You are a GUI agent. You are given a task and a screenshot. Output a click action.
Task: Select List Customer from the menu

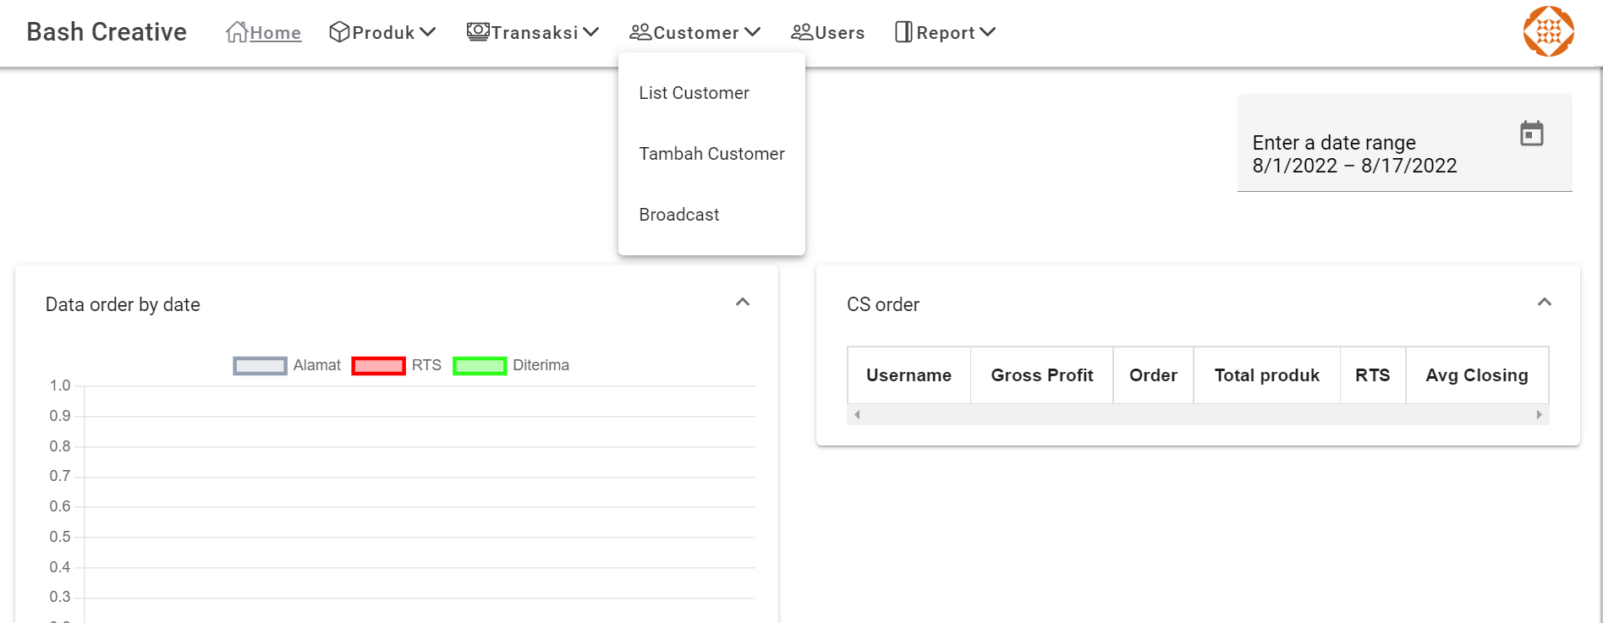pyautogui.click(x=694, y=93)
